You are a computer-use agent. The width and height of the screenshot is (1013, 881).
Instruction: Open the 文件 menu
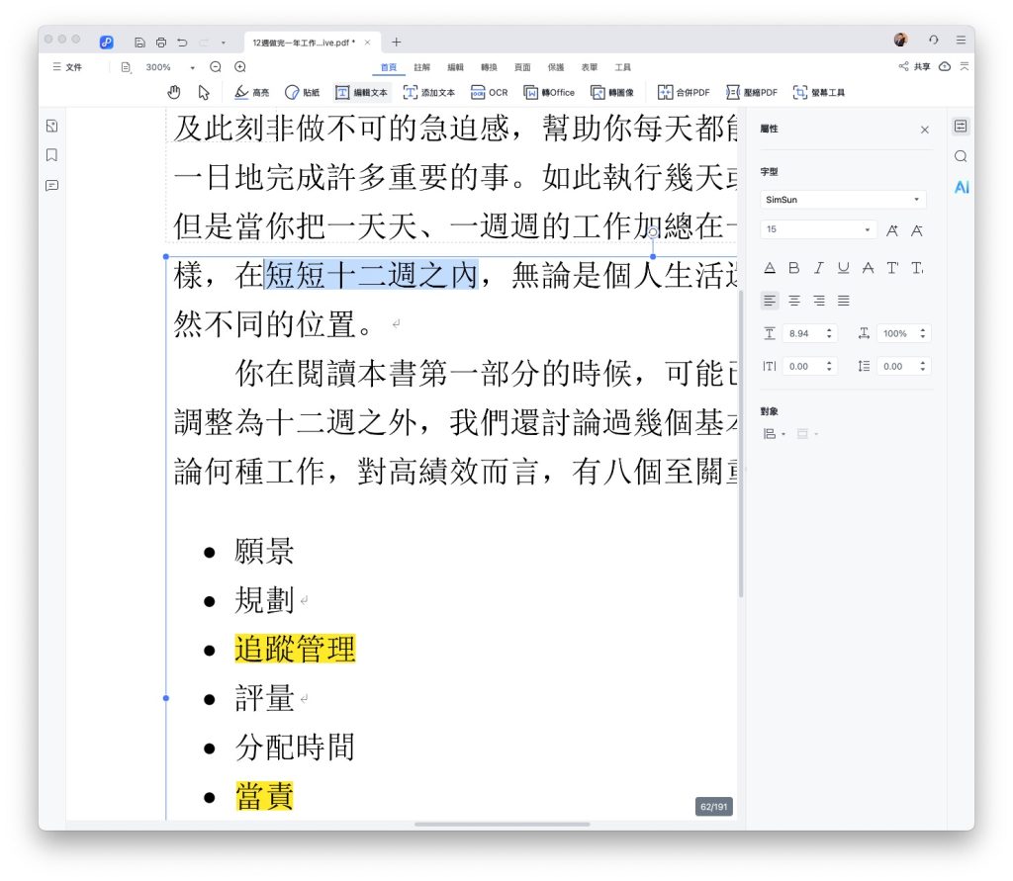click(68, 67)
